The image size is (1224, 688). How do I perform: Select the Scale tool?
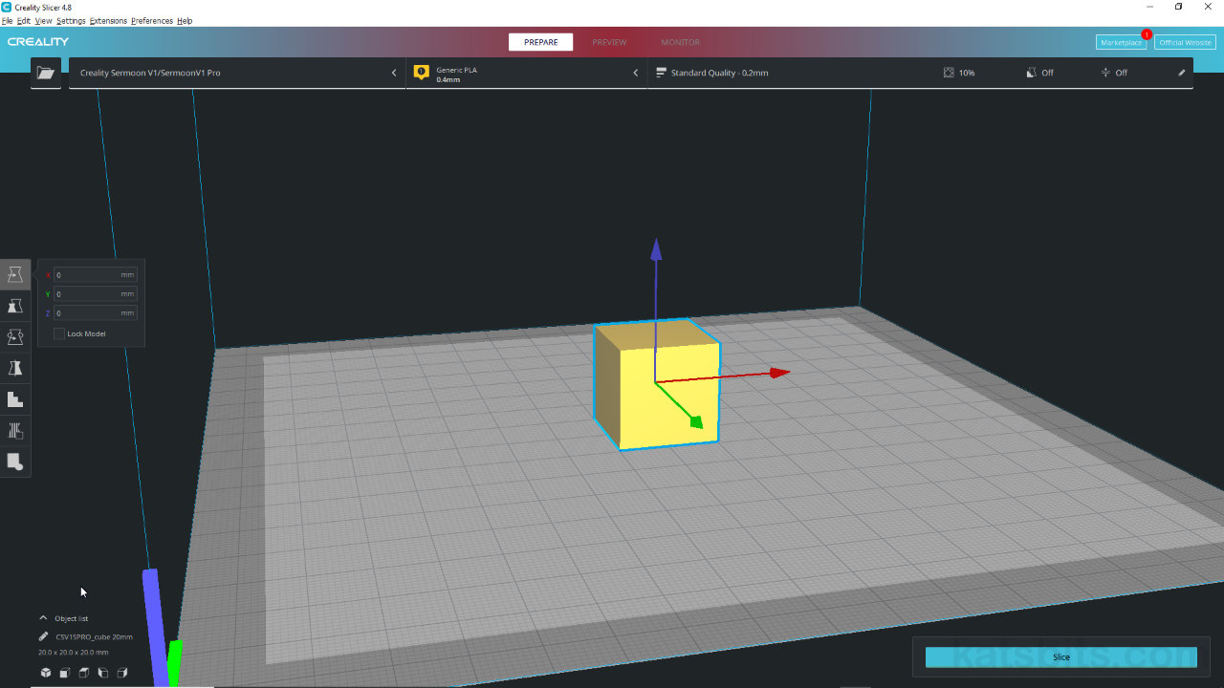point(15,306)
